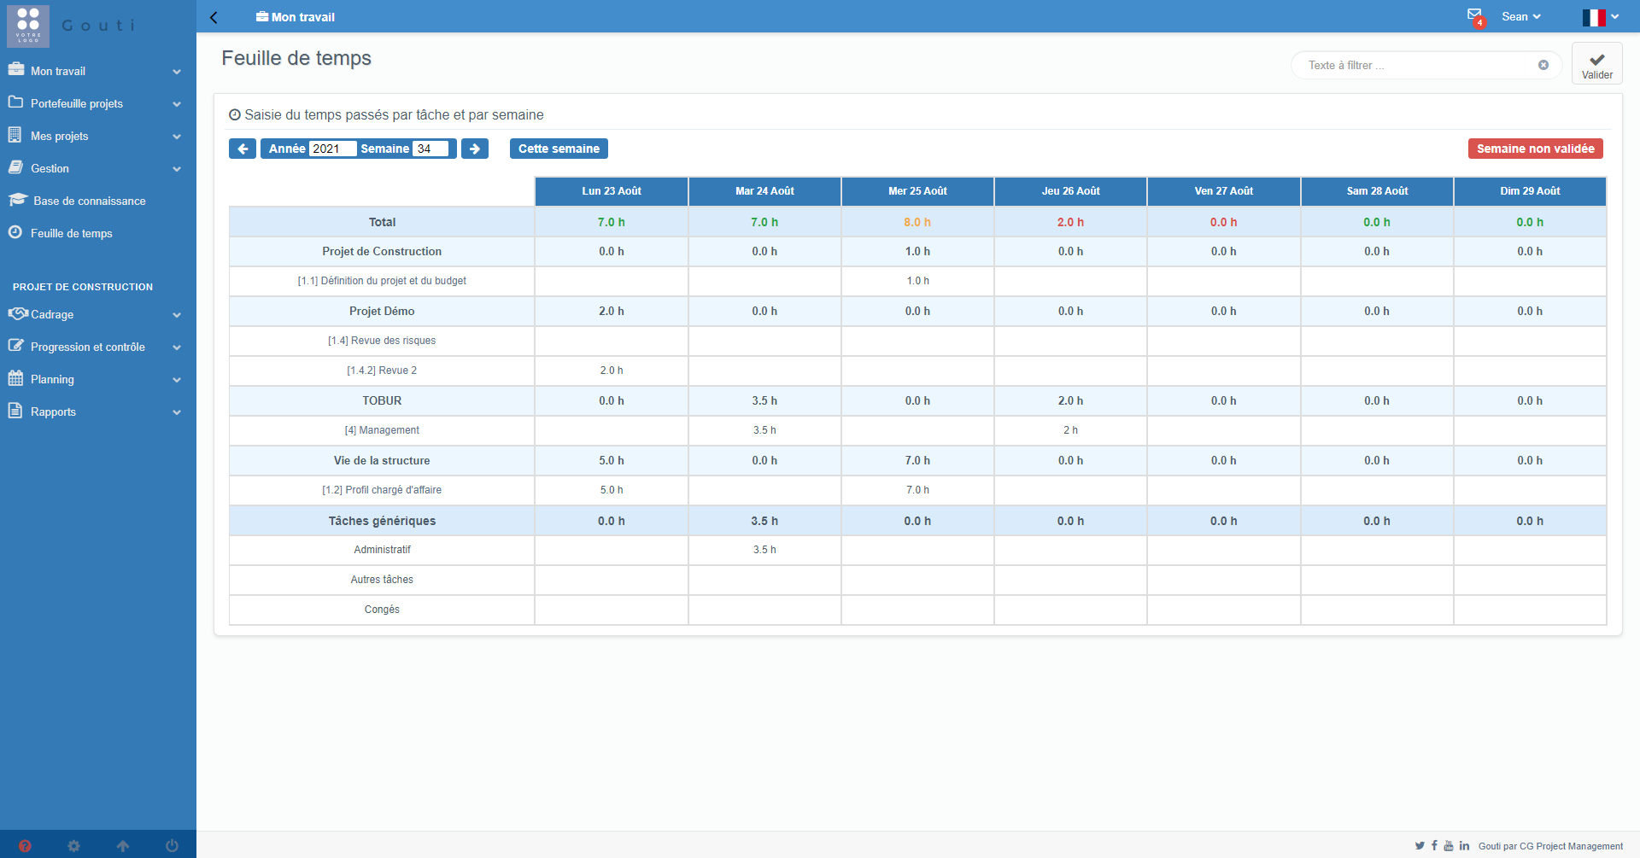This screenshot has width=1640, height=858.
Task: Click Management Thursday cell showing 2 h
Action: pyautogui.click(x=1070, y=430)
